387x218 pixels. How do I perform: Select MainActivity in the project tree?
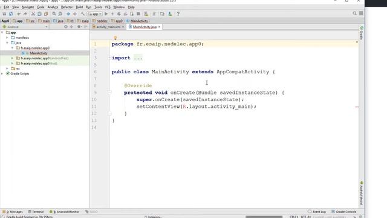tap(39, 53)
